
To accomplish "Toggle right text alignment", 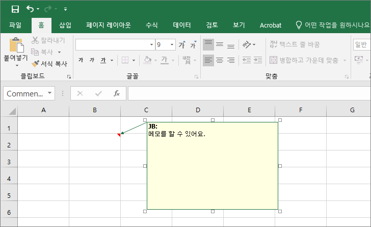I will click(x=231, y=60).
